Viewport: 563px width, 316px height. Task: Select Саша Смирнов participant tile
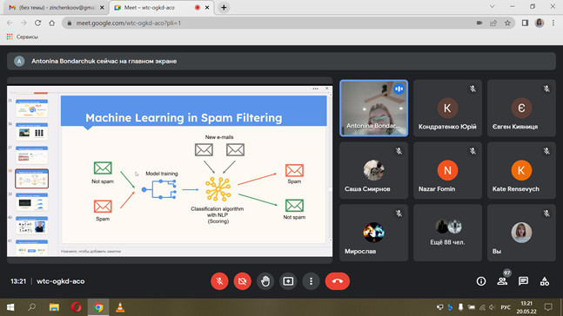[x=374, y=170]
